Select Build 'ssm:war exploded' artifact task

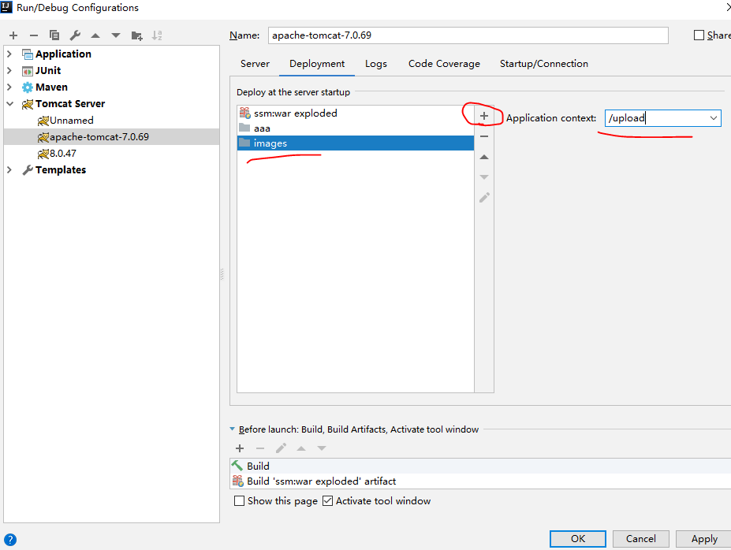[x=480, y=481]
